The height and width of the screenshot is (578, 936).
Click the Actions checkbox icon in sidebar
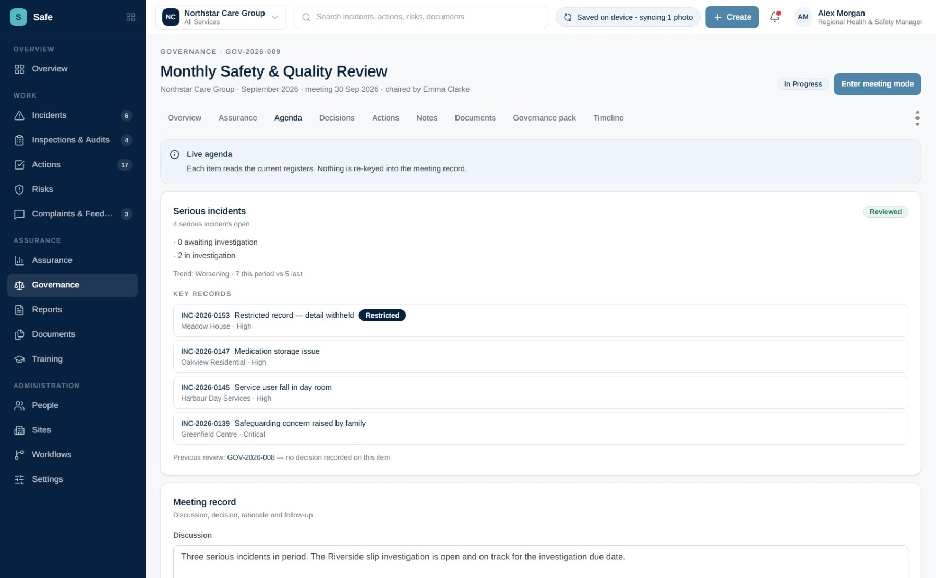click(19, 165)
